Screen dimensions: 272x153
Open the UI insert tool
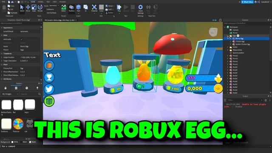tap(85, 8)
